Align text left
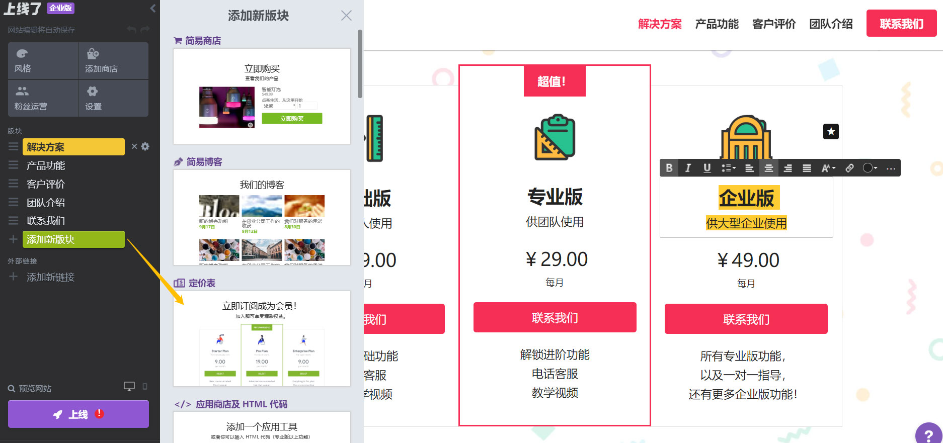 pyautogui.click(x=749, y=168)
